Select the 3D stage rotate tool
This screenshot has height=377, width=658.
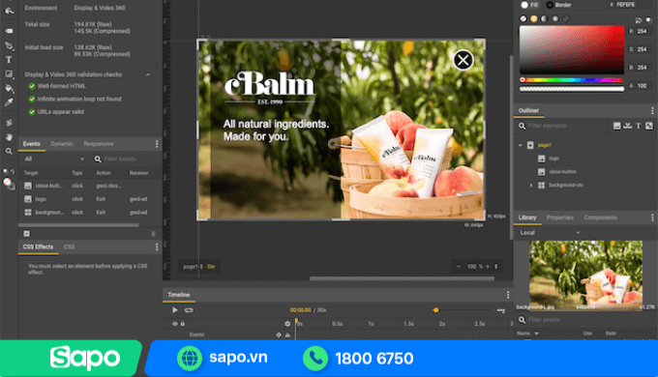(x=9, y=123)
